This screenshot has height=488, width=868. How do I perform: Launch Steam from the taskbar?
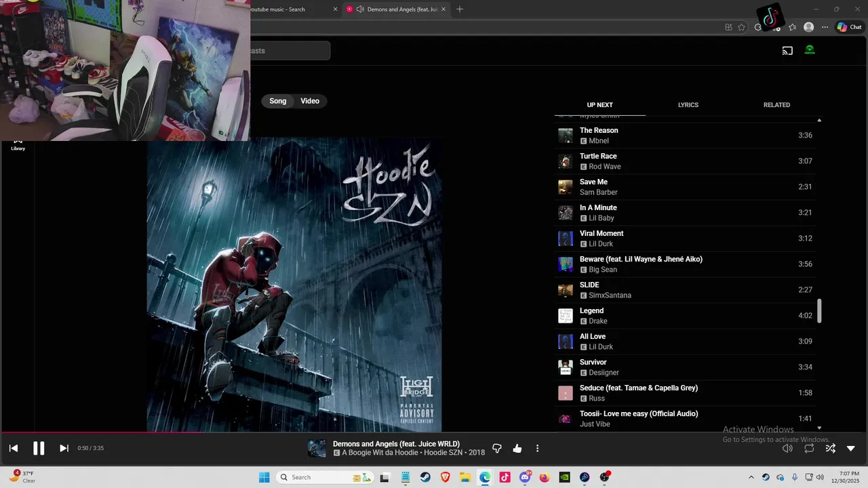tap(425, 477)
